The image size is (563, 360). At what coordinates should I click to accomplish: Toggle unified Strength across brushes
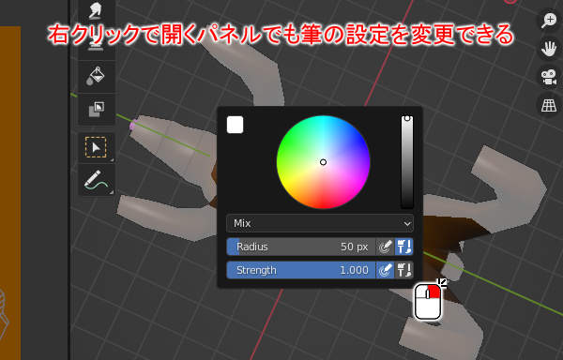(x=403, y=270)
